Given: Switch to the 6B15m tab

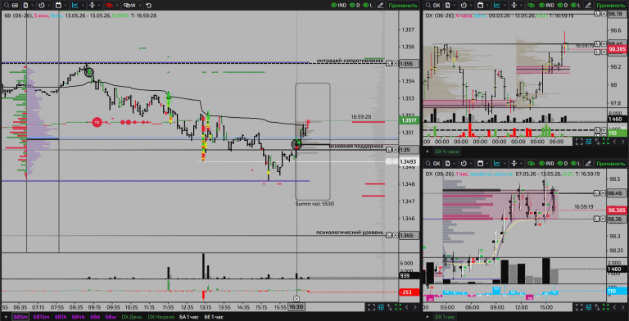Looking at the screenshot, I should pos(41,317).
